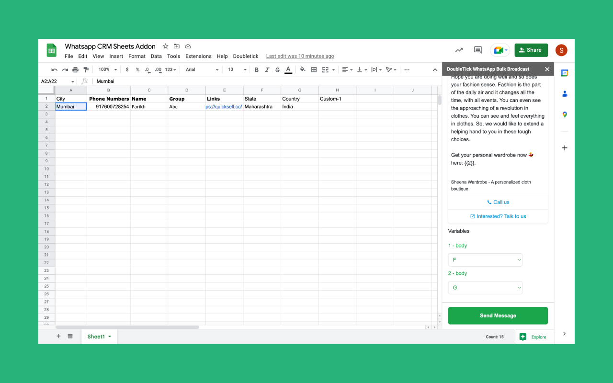613x383 pixels.
Task: Open Google Maps in the side panel
Action: point(565,114)
